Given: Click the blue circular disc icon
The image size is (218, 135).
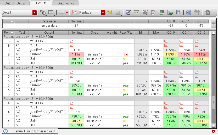Looking at the screenshot, I should [x=188, y=12].
